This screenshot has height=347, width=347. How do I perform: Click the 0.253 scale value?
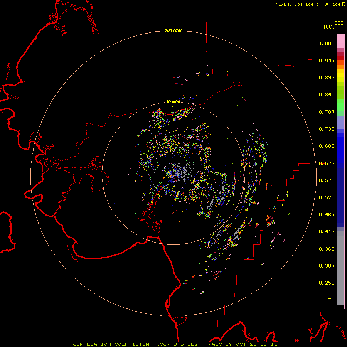pyautogui.click(x=327, y=283)
